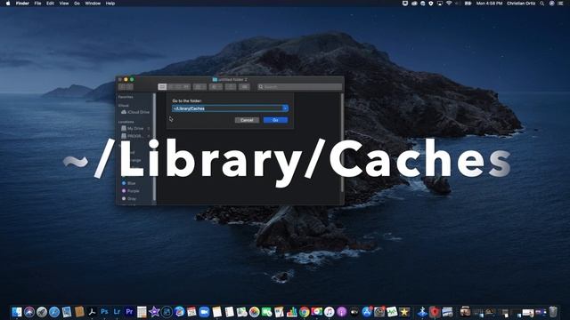Open Numbers chart icon in Dock
The width and height of the screenshot is (570, 320).
pos(292,312)
